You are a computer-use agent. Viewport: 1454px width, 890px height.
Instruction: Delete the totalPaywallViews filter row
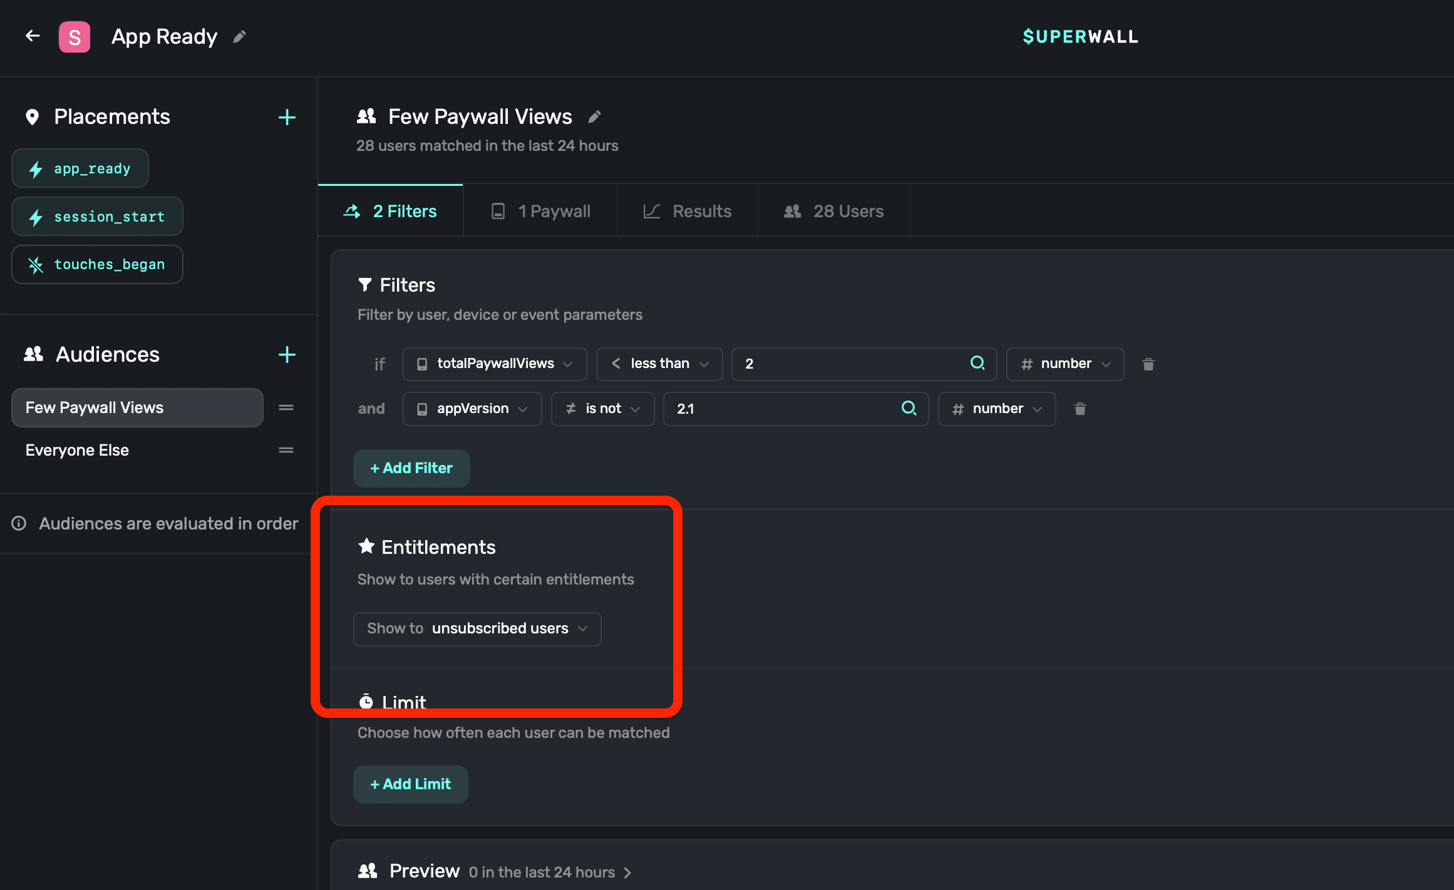[1148, 364]
